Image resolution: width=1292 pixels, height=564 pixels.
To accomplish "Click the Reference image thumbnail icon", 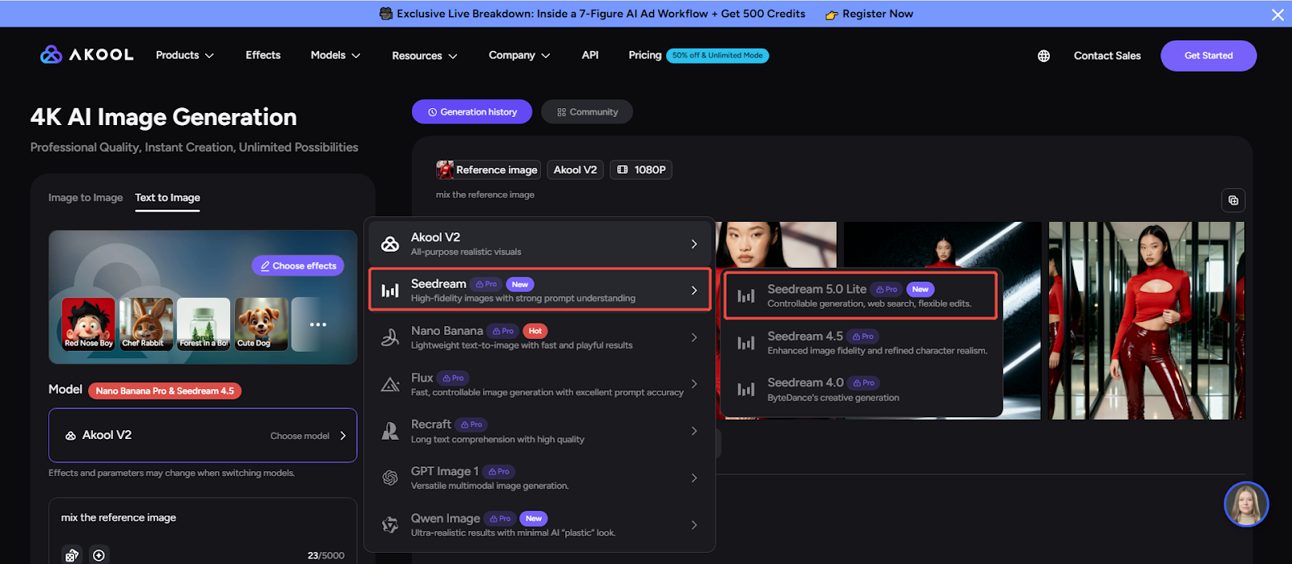I will 445,169.
